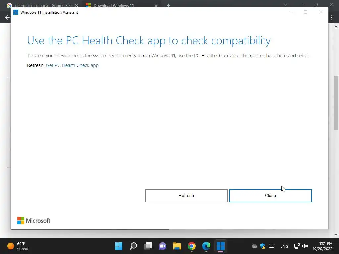Minimize the Chrome browser window
Screen dimensions: 339x254
point(301,5)
